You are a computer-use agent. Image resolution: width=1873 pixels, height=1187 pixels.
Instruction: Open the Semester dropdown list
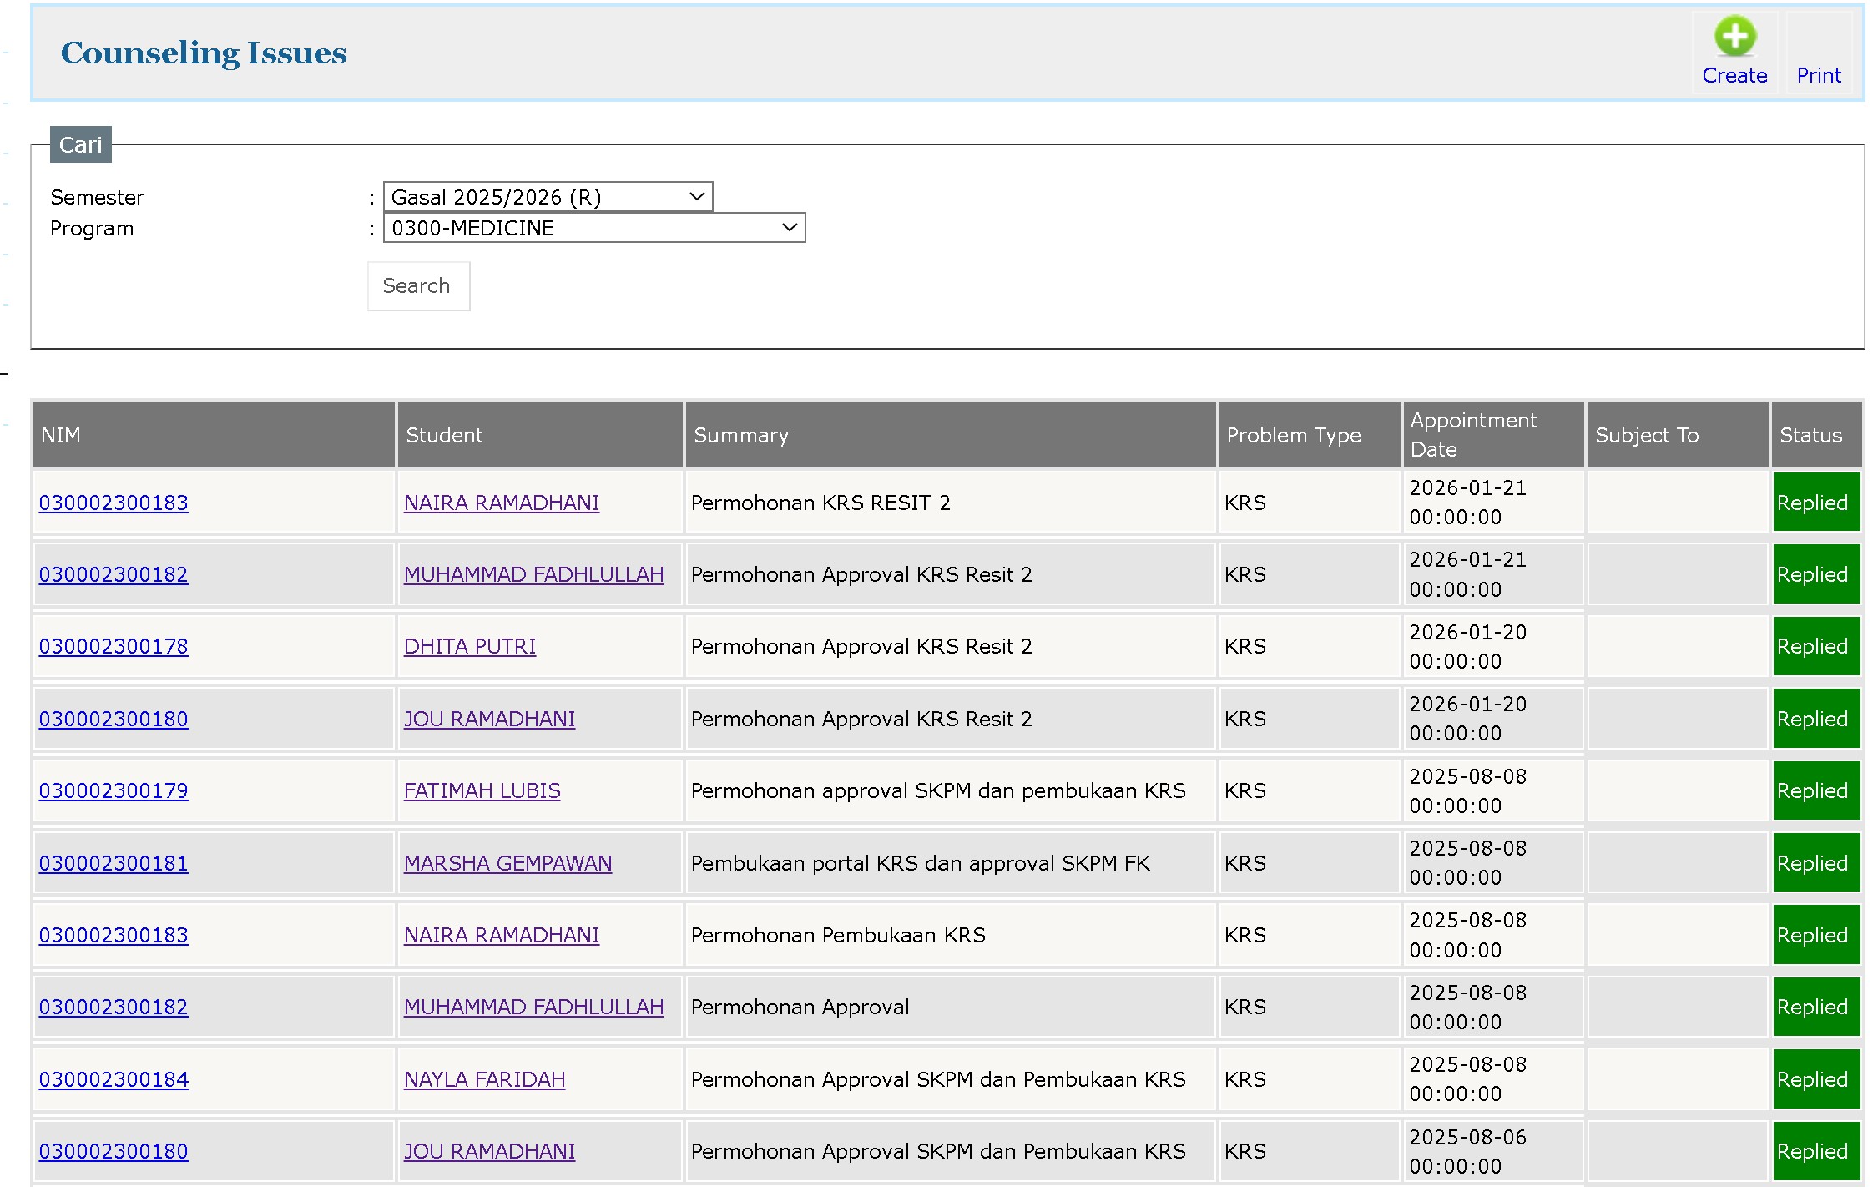[x=548, y=197]
